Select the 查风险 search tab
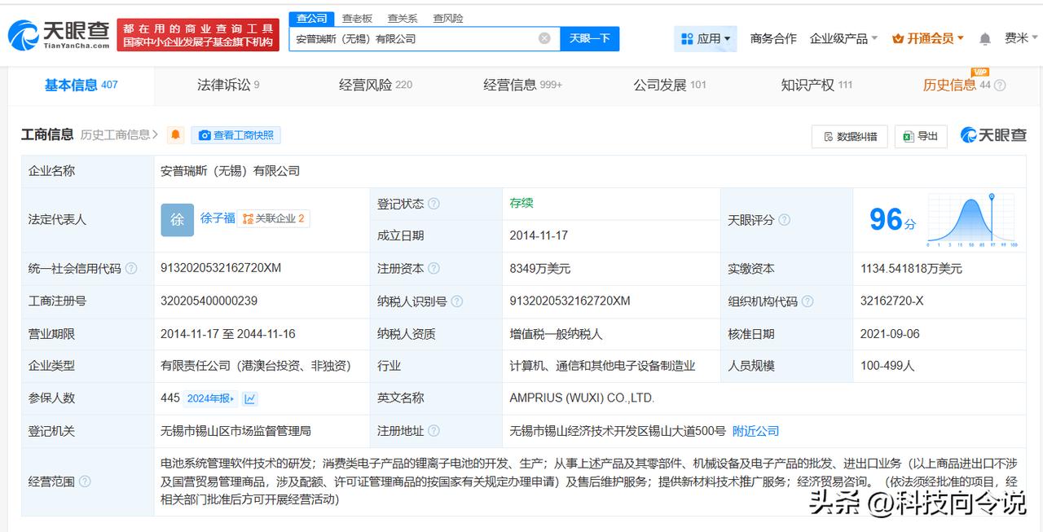The width and height of the screenshot is (1043, 532). [448, 18]
